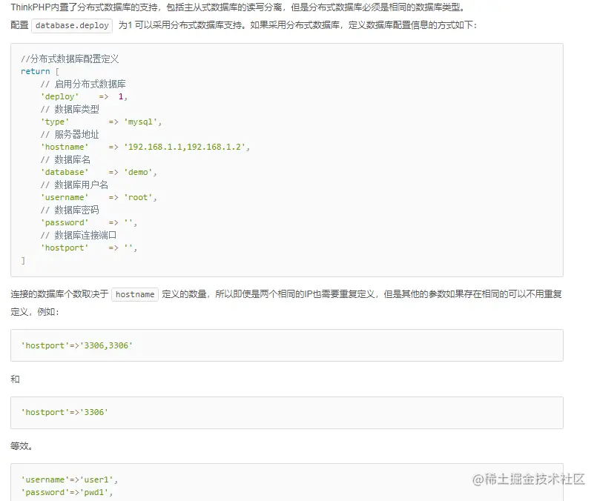Click the code 'password'=>'pwd1'
This screenshot has width=600, height=501.
67,492
